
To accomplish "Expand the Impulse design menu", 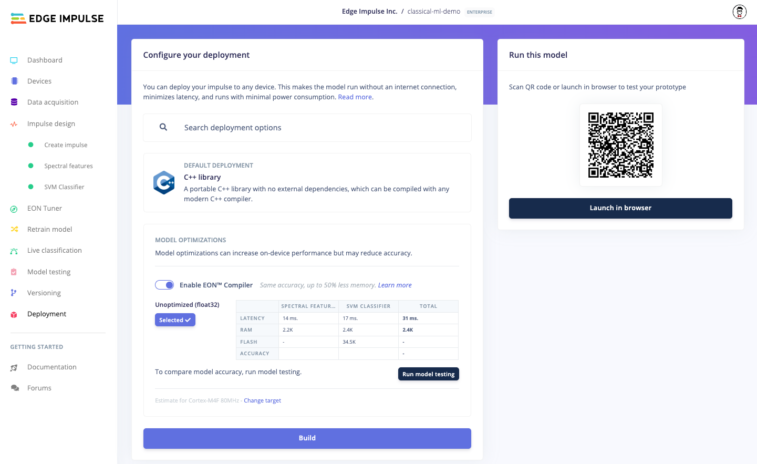I will (x=51, y=124).
